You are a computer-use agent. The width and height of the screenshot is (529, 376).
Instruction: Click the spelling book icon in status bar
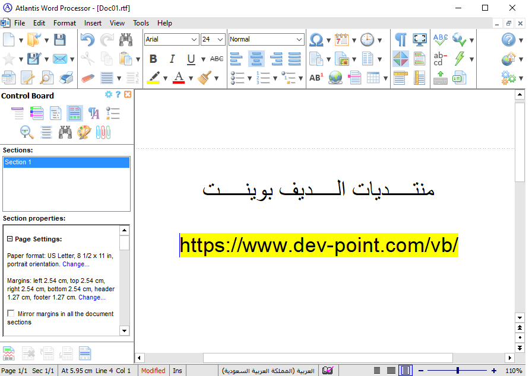coord(328,371)
